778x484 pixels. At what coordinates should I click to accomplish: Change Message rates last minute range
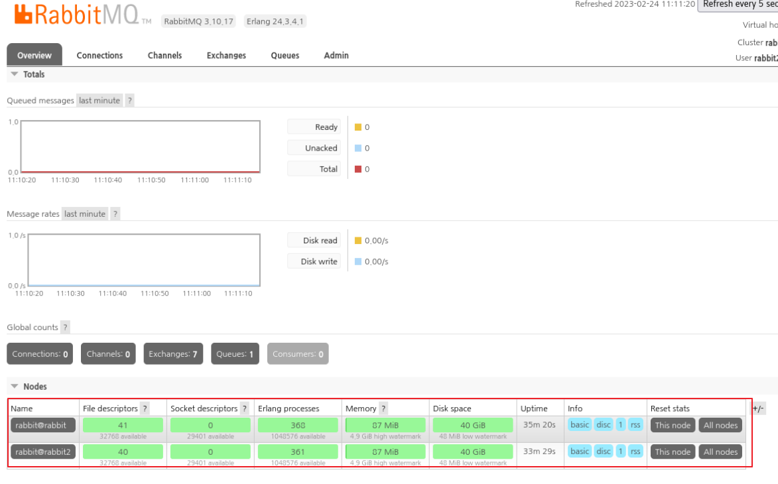85,214
